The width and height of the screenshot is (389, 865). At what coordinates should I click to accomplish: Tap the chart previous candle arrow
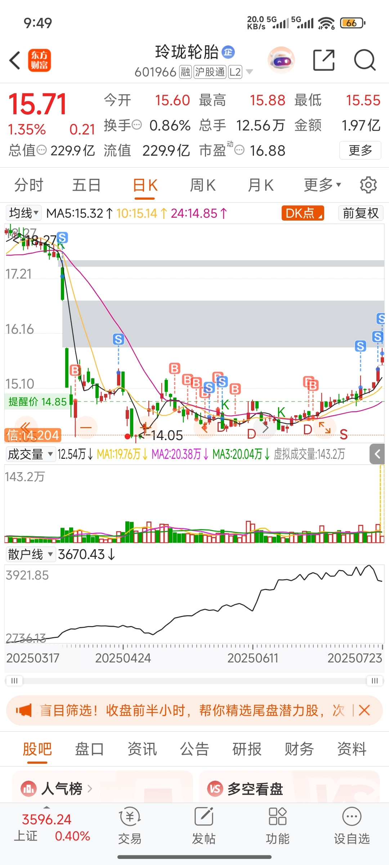[x=205, y=428]
